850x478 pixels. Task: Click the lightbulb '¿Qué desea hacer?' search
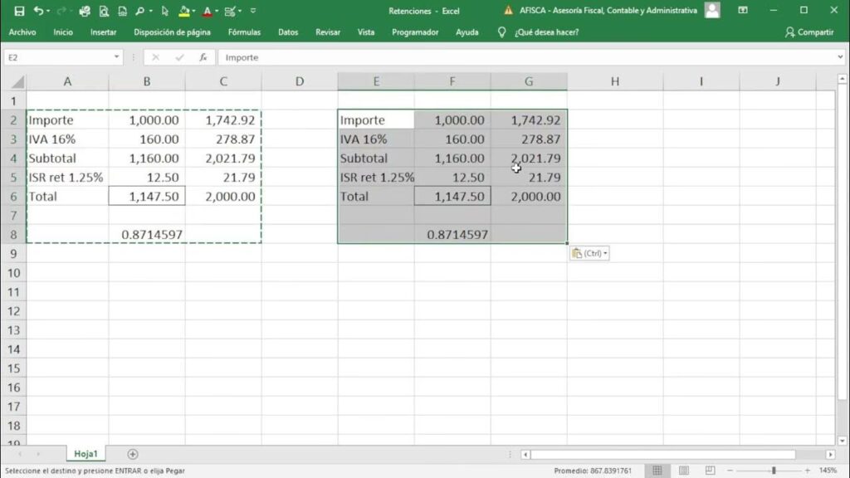coord(501,32)
